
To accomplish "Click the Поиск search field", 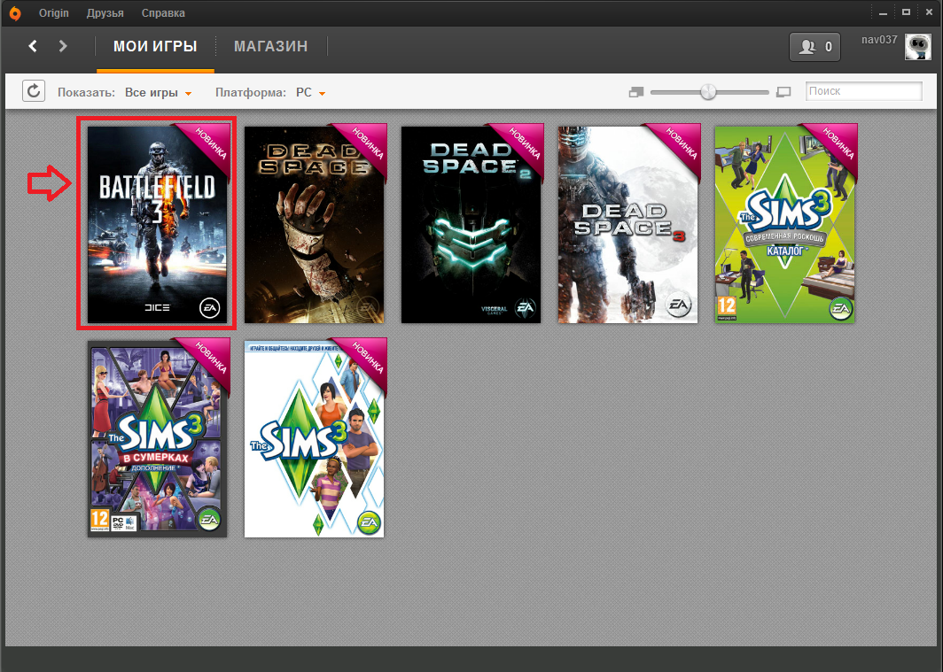I will click(x=863, y=91).
